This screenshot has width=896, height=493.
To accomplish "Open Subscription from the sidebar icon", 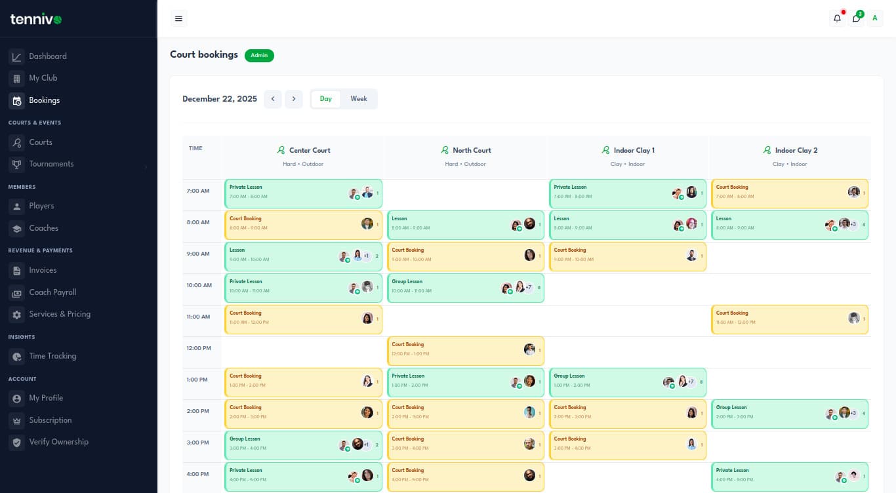I will (17, 420).
